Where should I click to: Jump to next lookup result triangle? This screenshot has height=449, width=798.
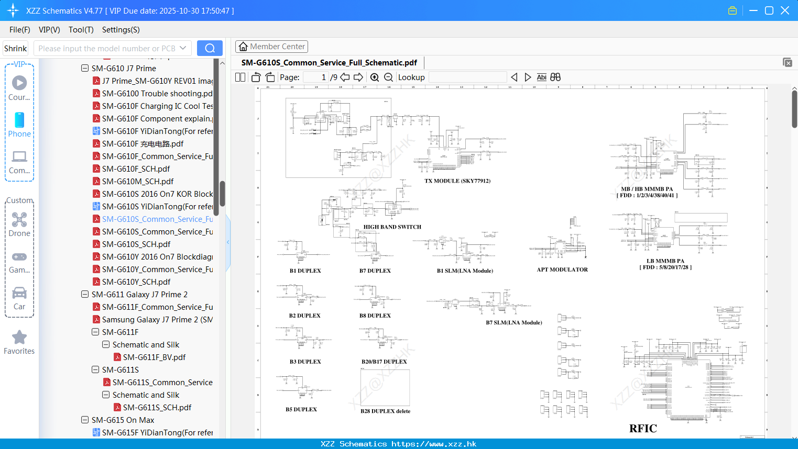coord(528,77)
